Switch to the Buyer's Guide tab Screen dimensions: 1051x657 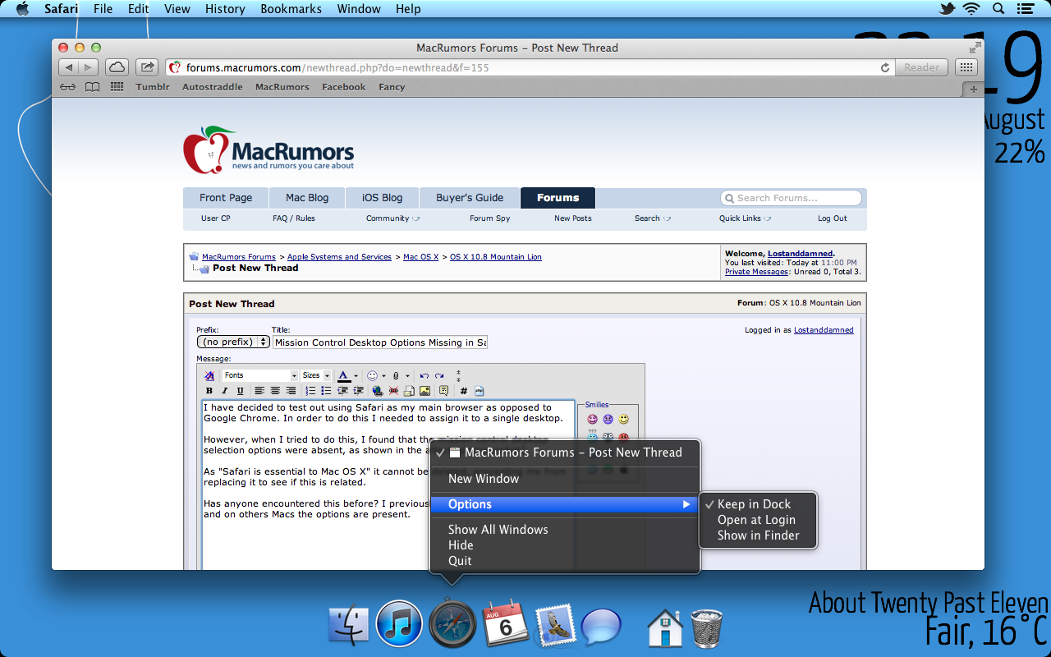[470, 198]
